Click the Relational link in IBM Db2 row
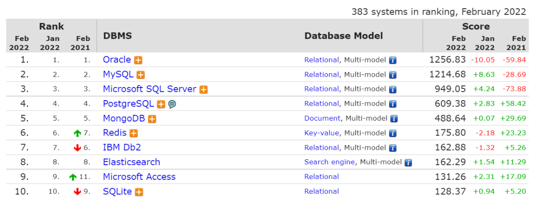 [x=322, y=148]
